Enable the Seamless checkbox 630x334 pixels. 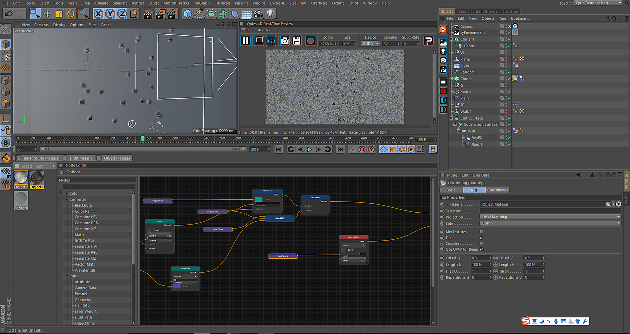click(x=482, y=243)
